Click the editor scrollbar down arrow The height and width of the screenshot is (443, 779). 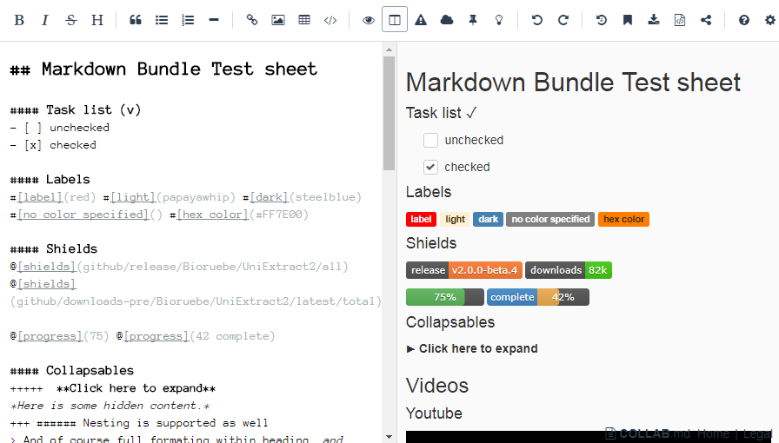pyautogui.click(x=389, y=436)
